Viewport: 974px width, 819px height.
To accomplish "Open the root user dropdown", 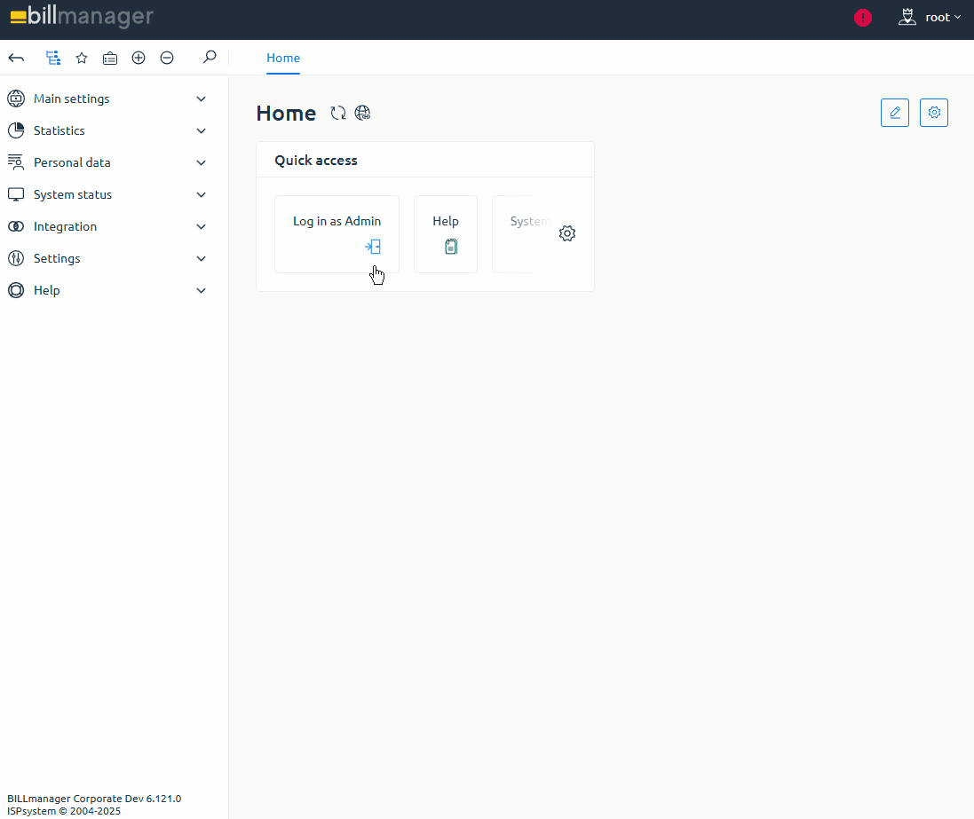I will pyautogui.click(x=931, y=17).
